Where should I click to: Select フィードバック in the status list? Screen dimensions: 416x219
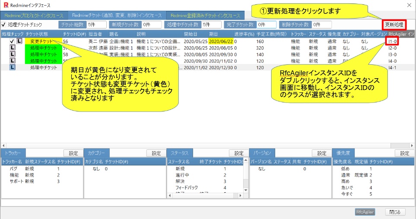coord(187,187)
